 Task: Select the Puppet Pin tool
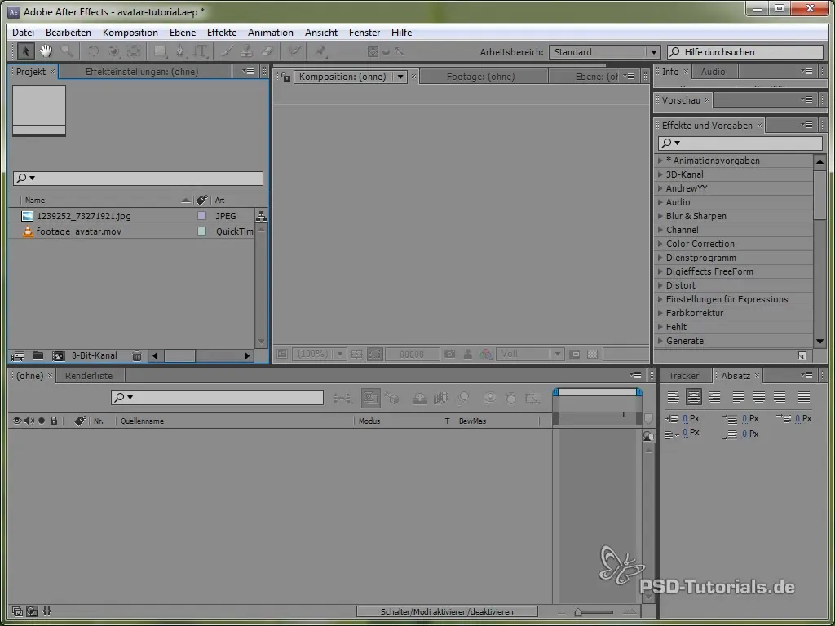pos(320,51)
